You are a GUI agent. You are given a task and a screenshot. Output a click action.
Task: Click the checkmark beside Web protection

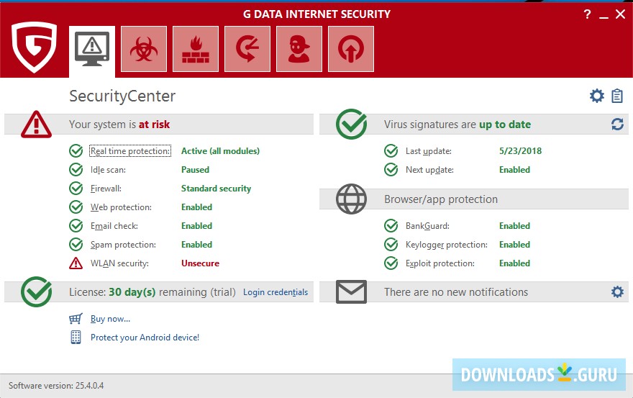(76, 207)
